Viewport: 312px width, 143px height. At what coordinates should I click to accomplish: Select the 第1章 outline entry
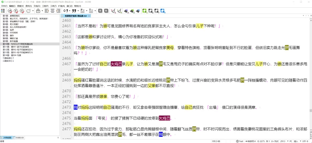(x=11, y=16)
